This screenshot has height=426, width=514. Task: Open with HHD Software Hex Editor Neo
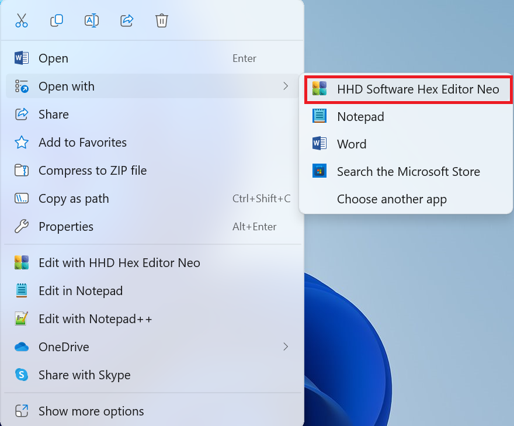click(408, 89)
